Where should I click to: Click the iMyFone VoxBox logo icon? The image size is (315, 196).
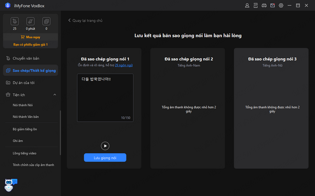point(8,5)
